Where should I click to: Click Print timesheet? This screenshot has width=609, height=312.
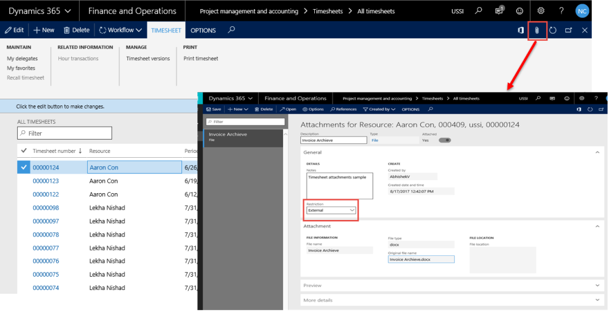200,58
